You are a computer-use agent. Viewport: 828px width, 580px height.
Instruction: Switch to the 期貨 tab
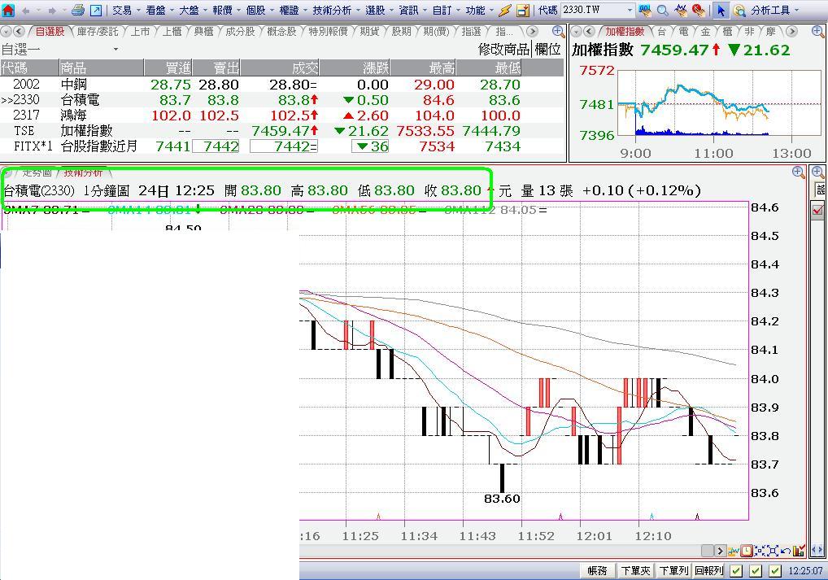(369, 32)
